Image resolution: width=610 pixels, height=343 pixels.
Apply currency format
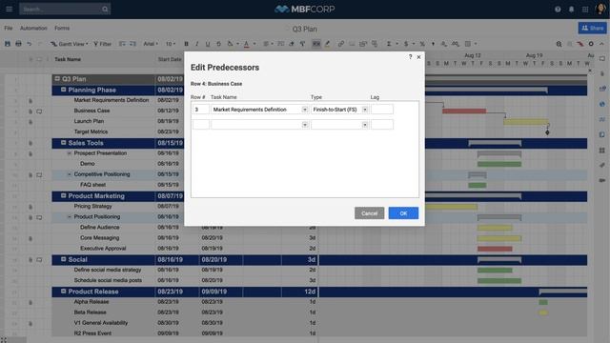click(406, 44)
